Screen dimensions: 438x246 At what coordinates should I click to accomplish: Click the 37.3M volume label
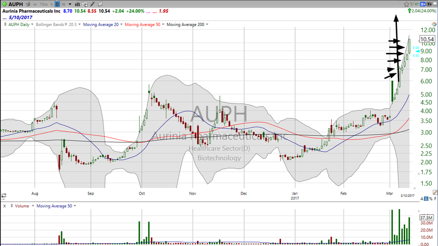click(x=427, y=218)
